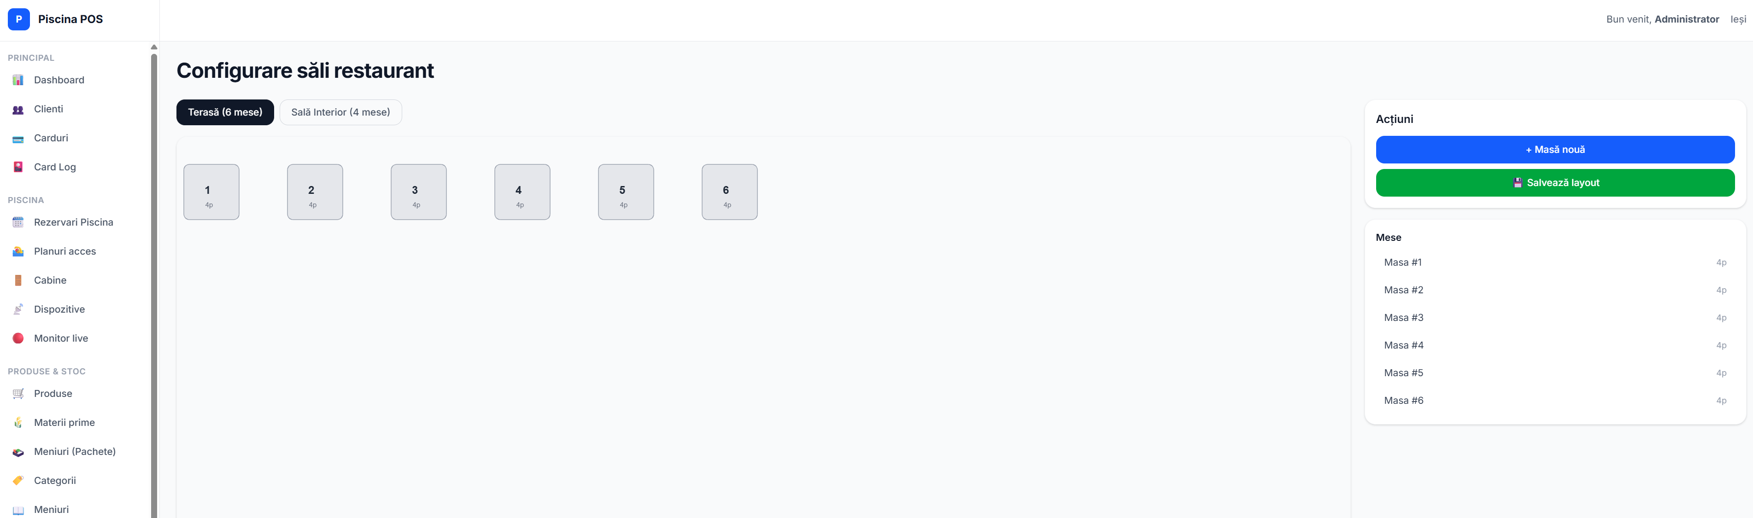Open Meniuri (Pachete) in the sidebar
Image resolution: width=1753 pixels, height=518 pixels.
pyautogui.click(x=75, y=451)
